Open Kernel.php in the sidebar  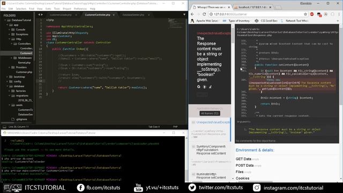tap(24, 63)
